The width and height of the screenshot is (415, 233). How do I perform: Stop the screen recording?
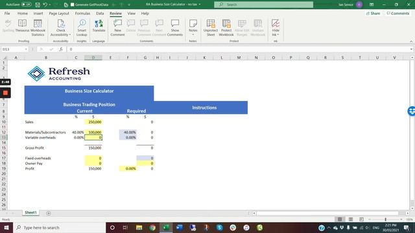tap(5, 93)
